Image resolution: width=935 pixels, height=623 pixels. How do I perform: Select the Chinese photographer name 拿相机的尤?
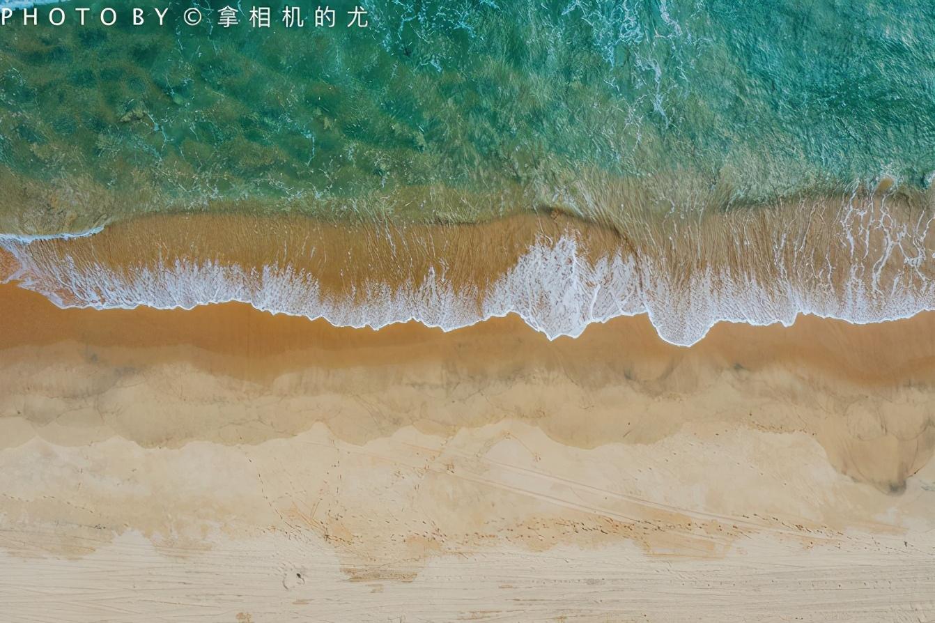[x=293, y=17]
